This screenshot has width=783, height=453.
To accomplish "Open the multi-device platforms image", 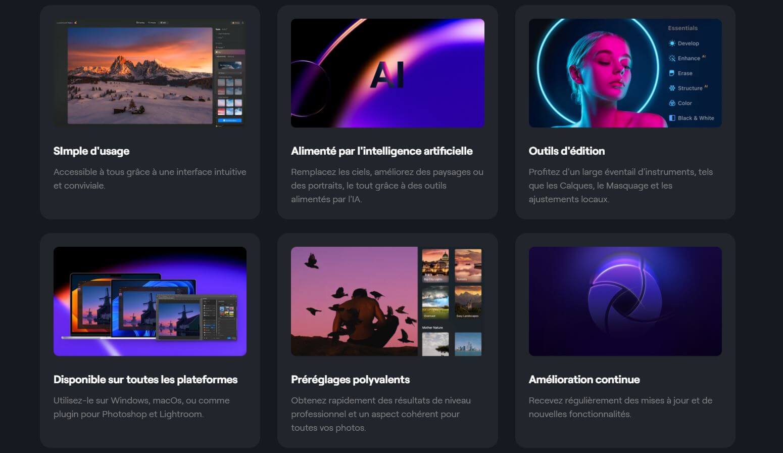I will [150, 301].
